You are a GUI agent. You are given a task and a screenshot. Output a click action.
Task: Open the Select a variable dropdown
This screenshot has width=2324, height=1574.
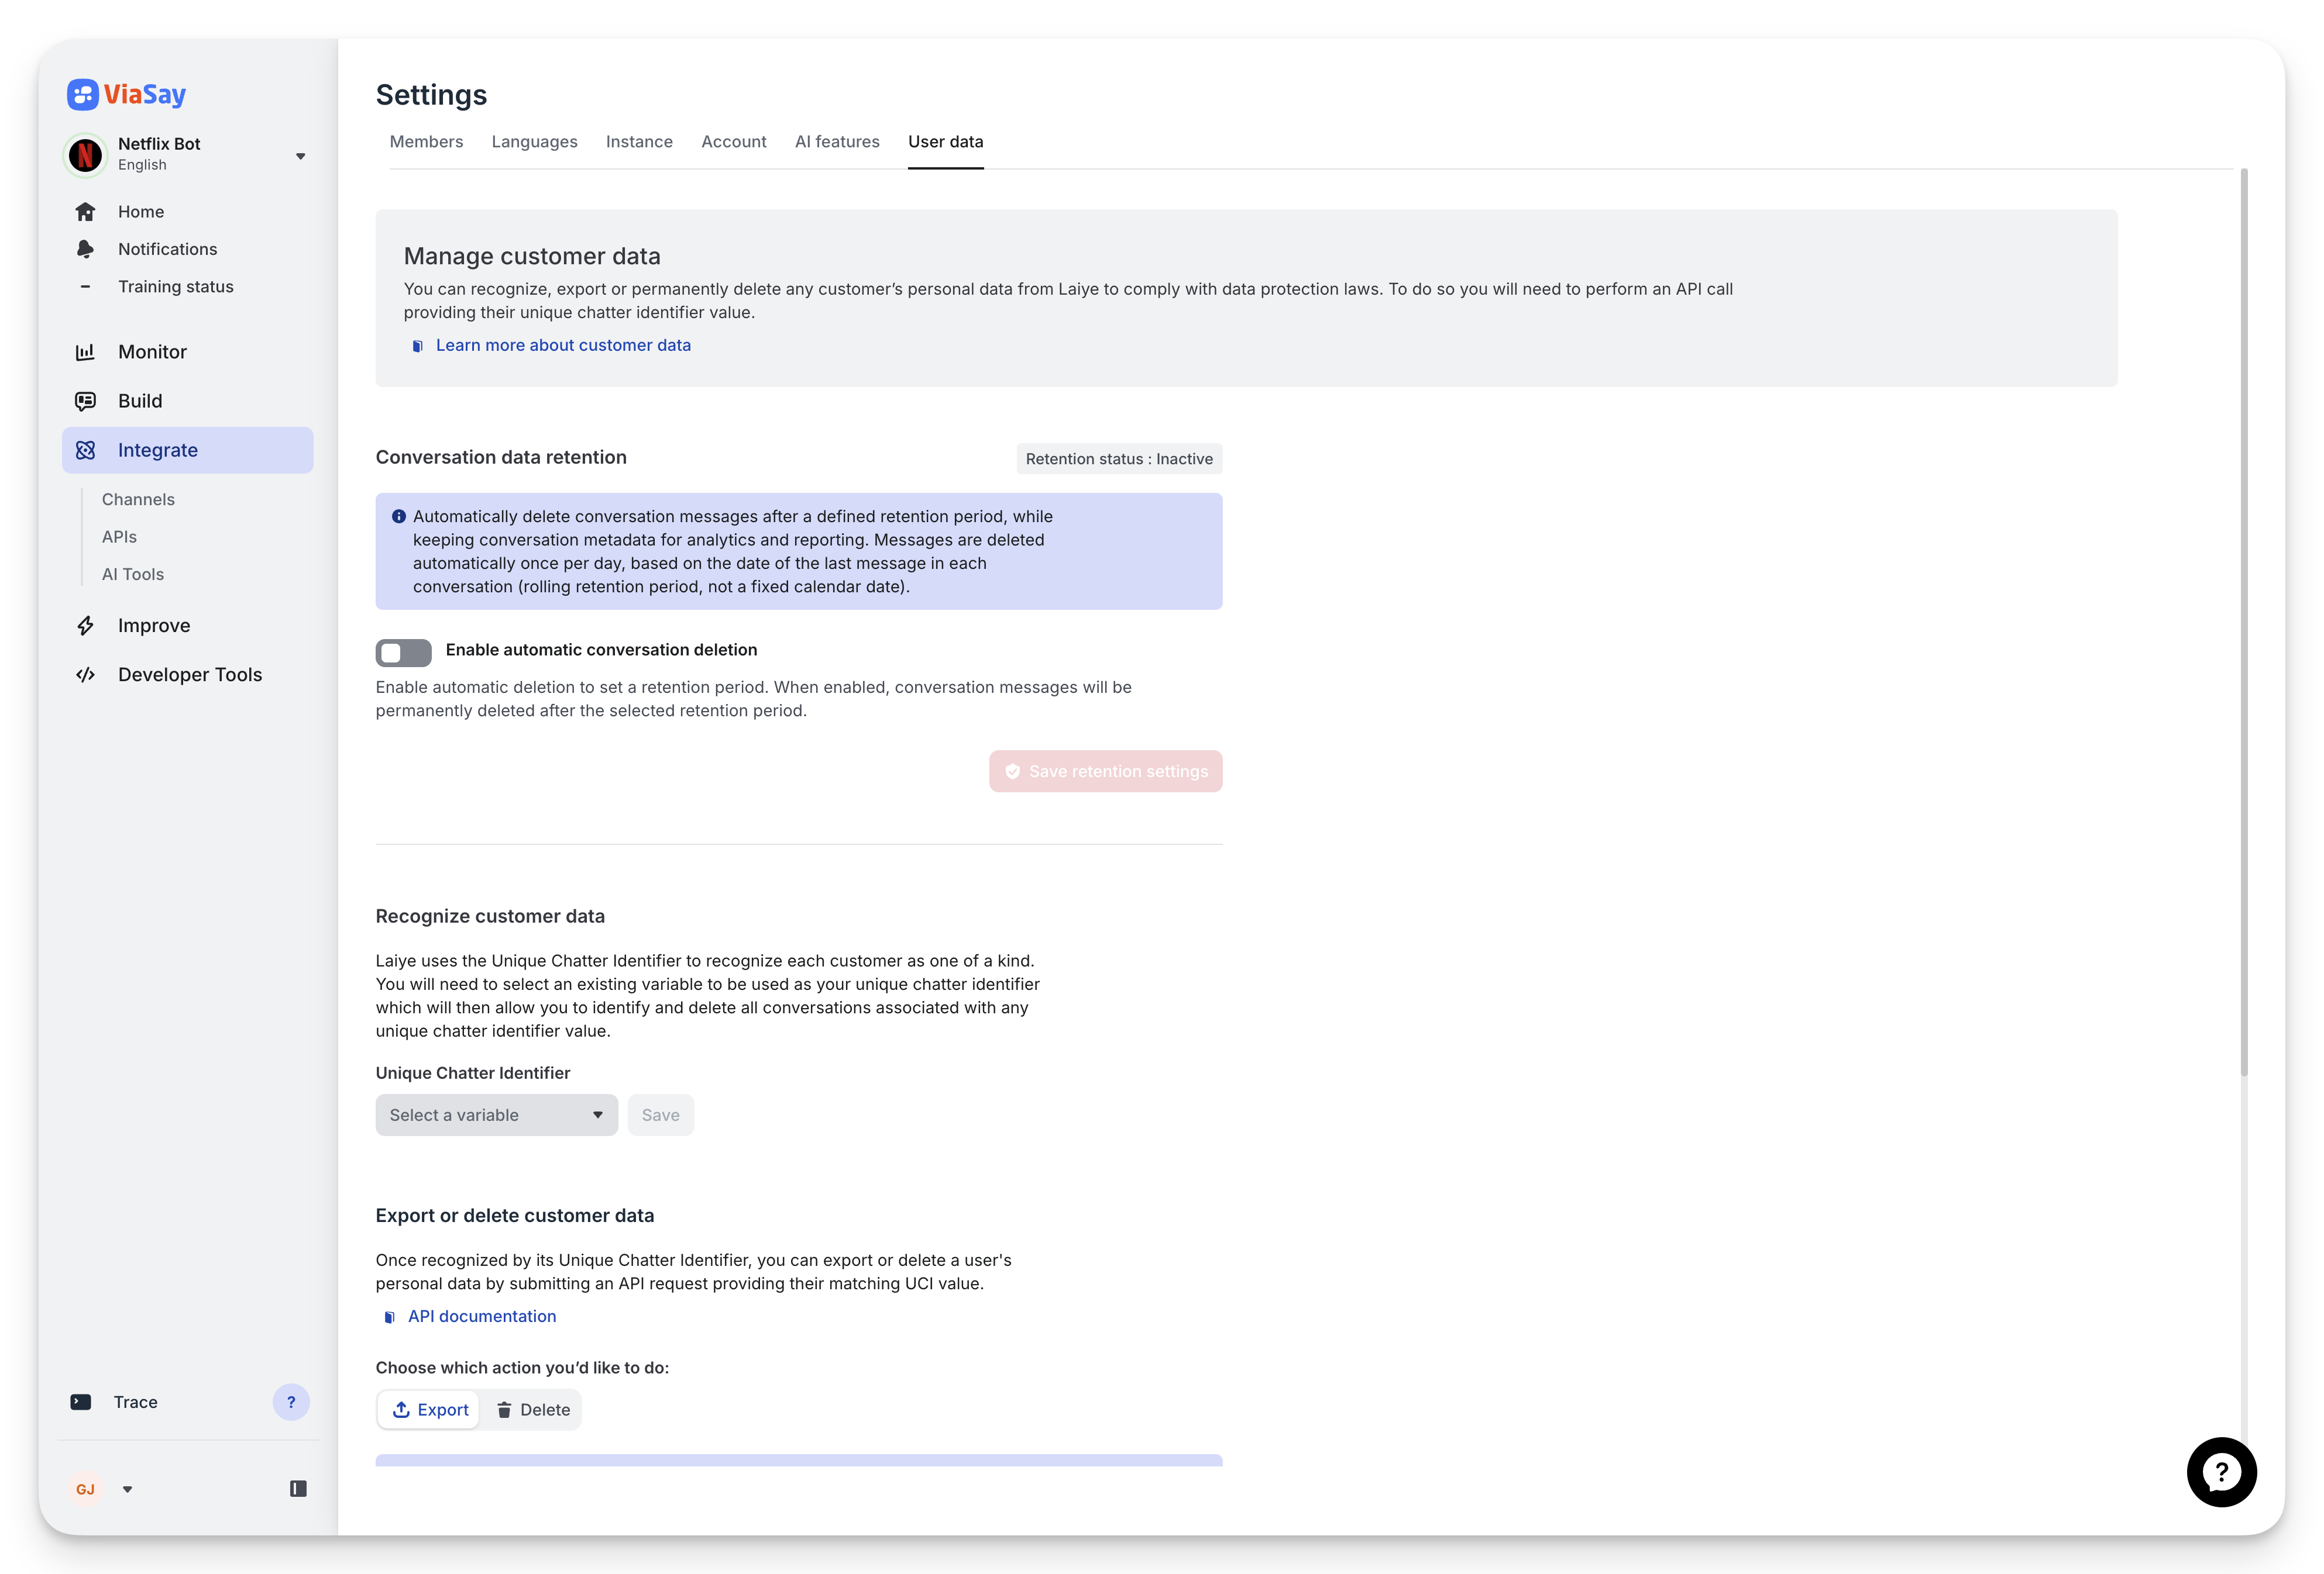pyautogui.click(x=496, y=1114)
